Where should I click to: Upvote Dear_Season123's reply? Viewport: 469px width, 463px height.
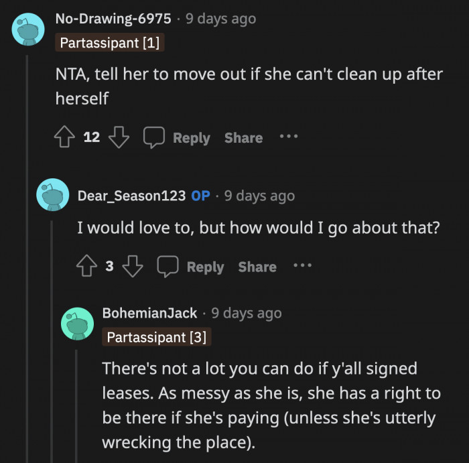click(x=86, y=266)
